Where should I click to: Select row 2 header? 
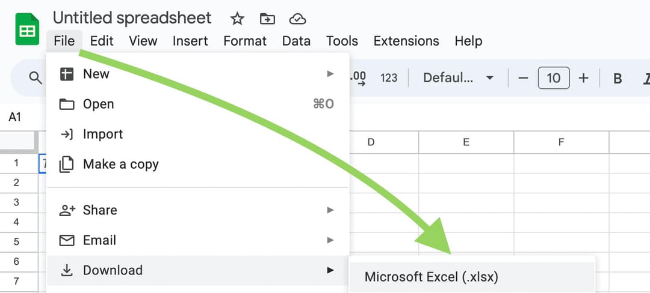(x=17, y=183)
